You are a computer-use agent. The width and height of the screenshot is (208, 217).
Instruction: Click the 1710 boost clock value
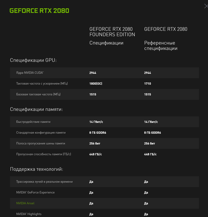pyautogui.click(x=147, y=84)
